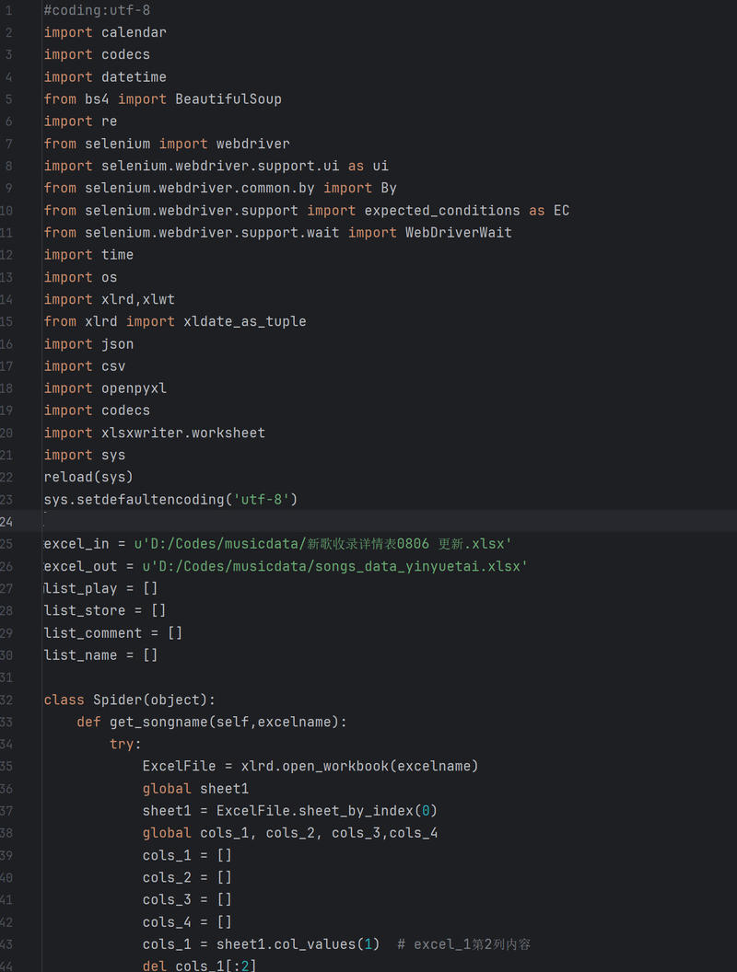This screenshot has width=737, height=972.
Task: Click 'expected_conditions' in the import line
Action: (x=442, y=210)
